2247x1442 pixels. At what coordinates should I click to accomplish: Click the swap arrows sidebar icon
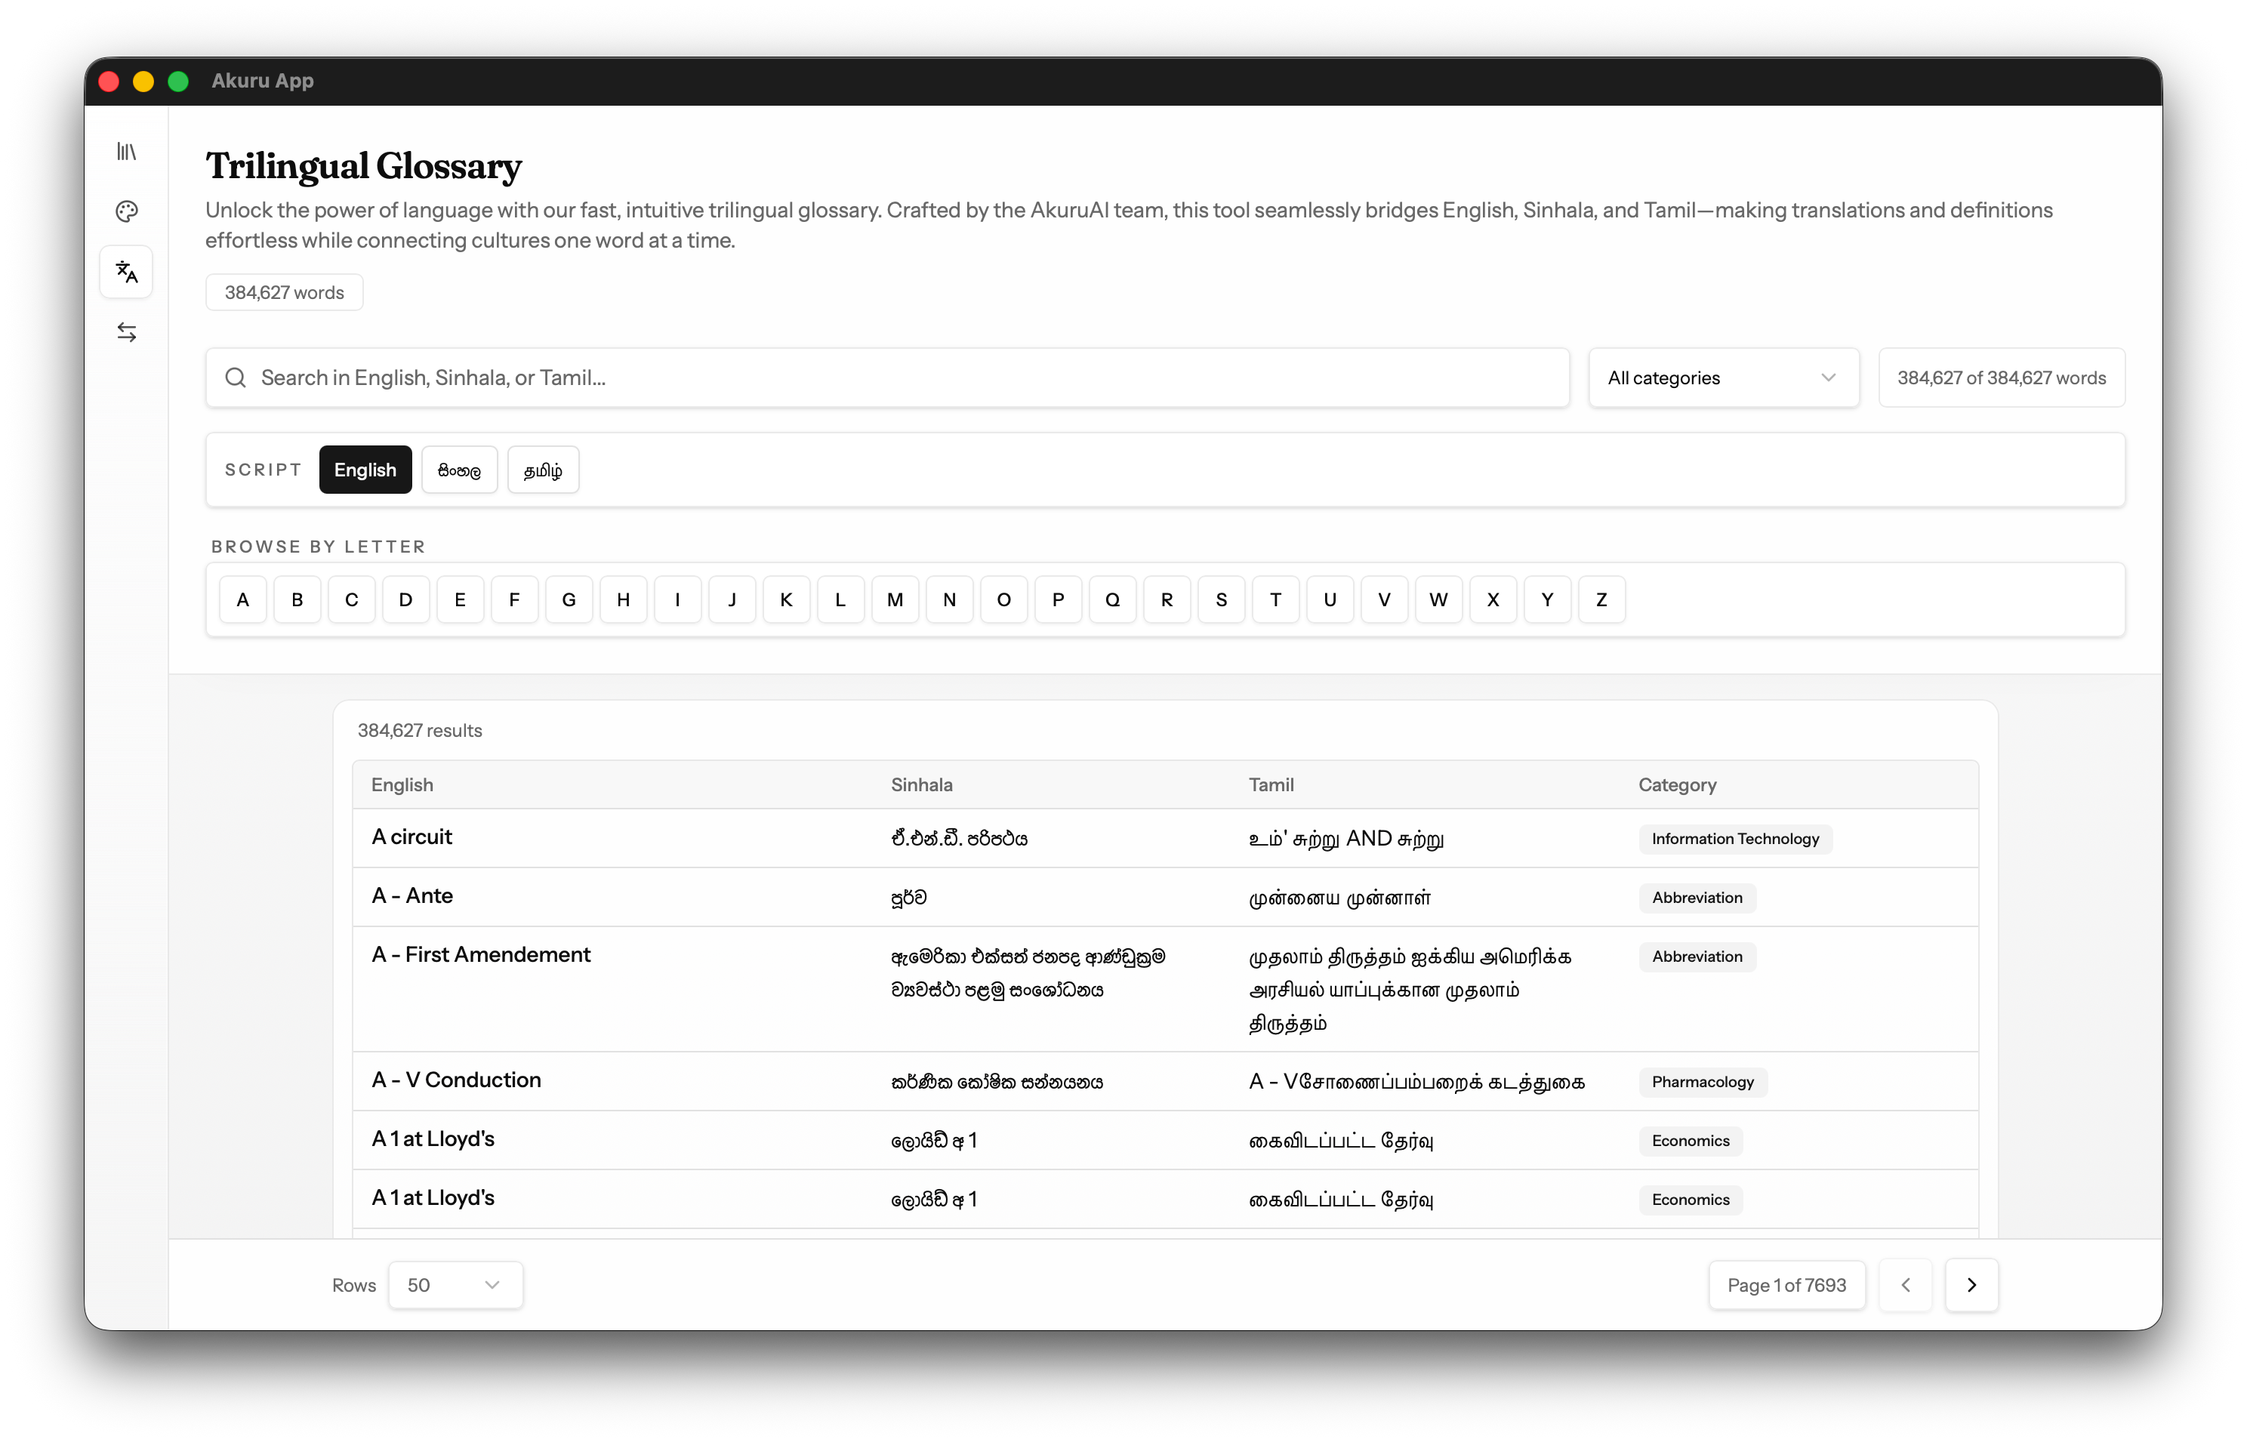pos(126,332)
